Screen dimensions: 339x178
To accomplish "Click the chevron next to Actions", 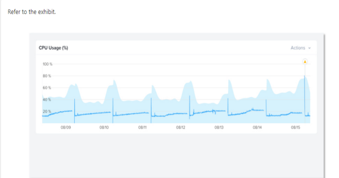I will 309,48.
